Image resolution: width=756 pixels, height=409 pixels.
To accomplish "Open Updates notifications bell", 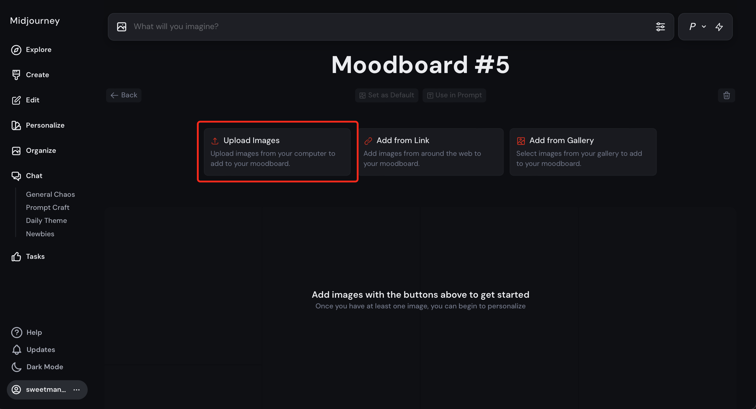I will 17,350.
